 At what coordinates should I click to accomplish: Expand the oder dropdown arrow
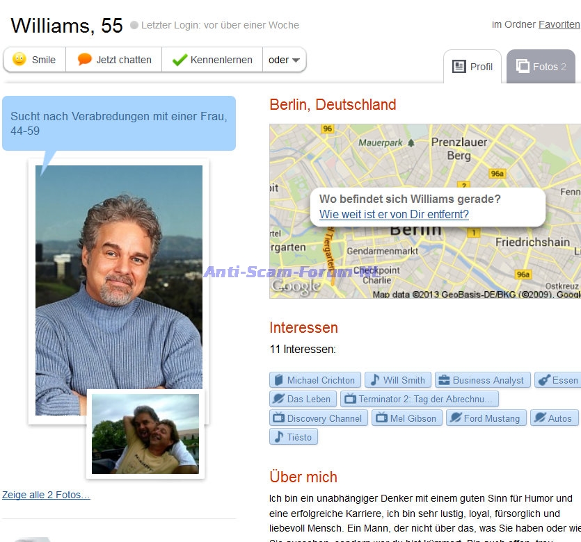296,60
